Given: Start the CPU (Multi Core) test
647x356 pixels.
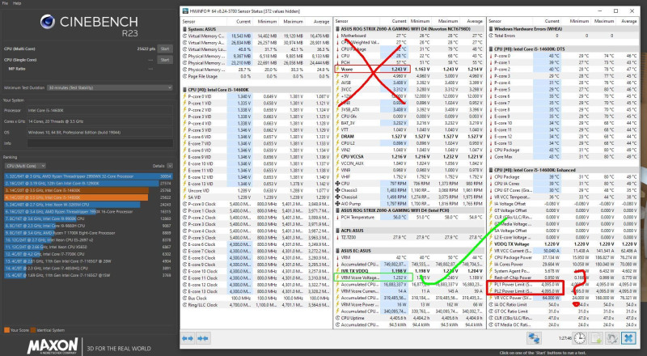Looking at the screenshot, I should pyautogui.click(x=165, y=49).
